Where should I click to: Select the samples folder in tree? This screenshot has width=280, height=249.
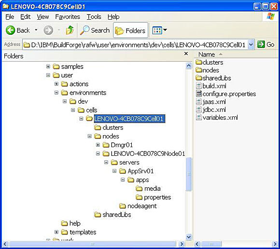(68, 67)
